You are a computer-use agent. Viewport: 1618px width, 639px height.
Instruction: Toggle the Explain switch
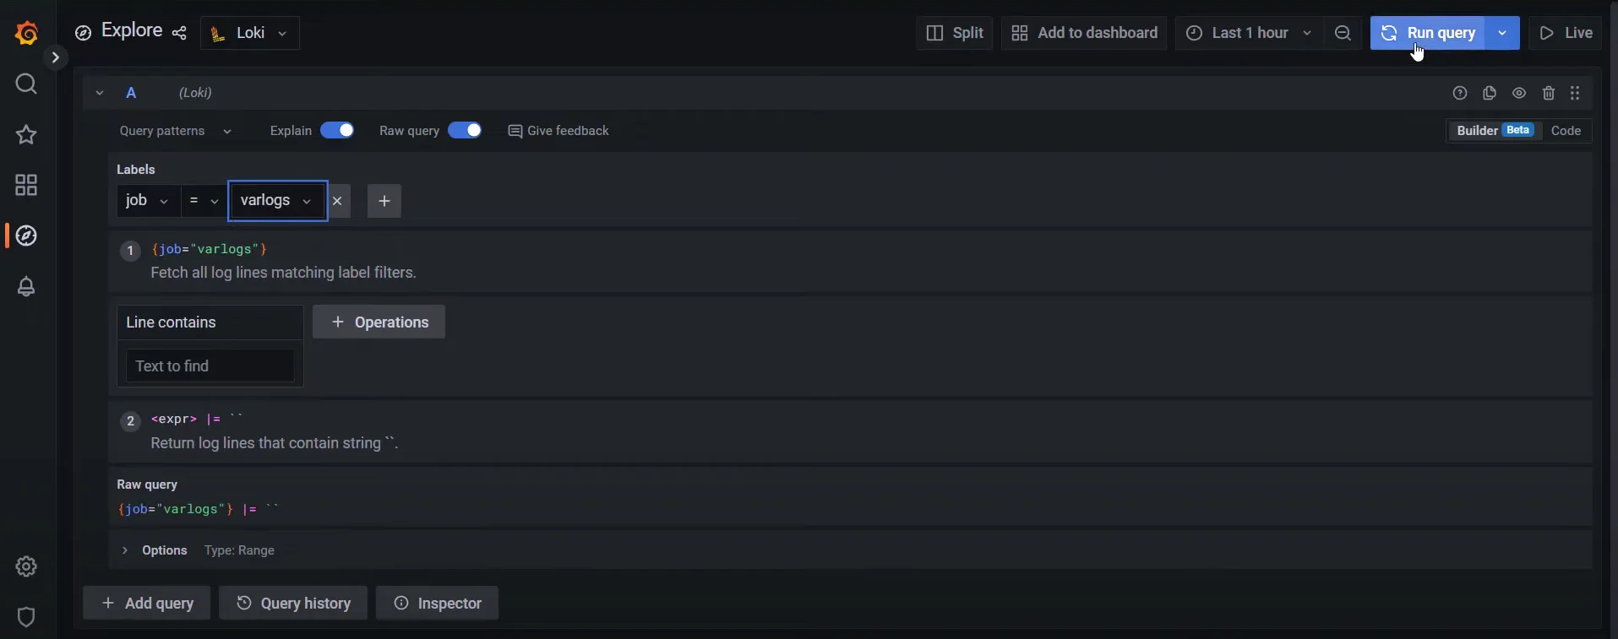pyautogui.click(x=337, y=130)
